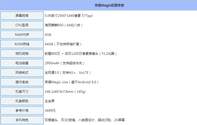Click the 手机特色 label cell
The image size is (197, 125).
coord(22,120)
